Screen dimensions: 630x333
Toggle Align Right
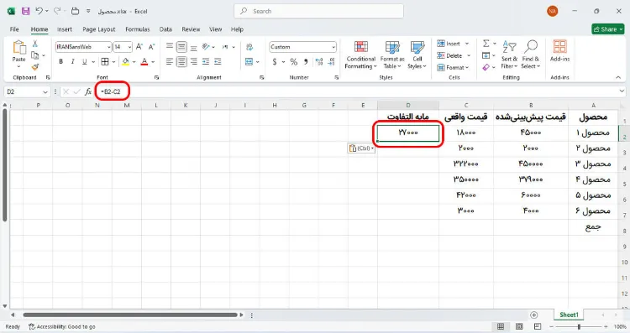pos(194,62)
